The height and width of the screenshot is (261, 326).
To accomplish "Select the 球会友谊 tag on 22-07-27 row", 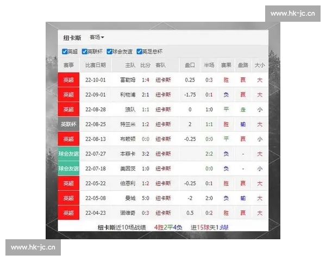I will (68, 154).
